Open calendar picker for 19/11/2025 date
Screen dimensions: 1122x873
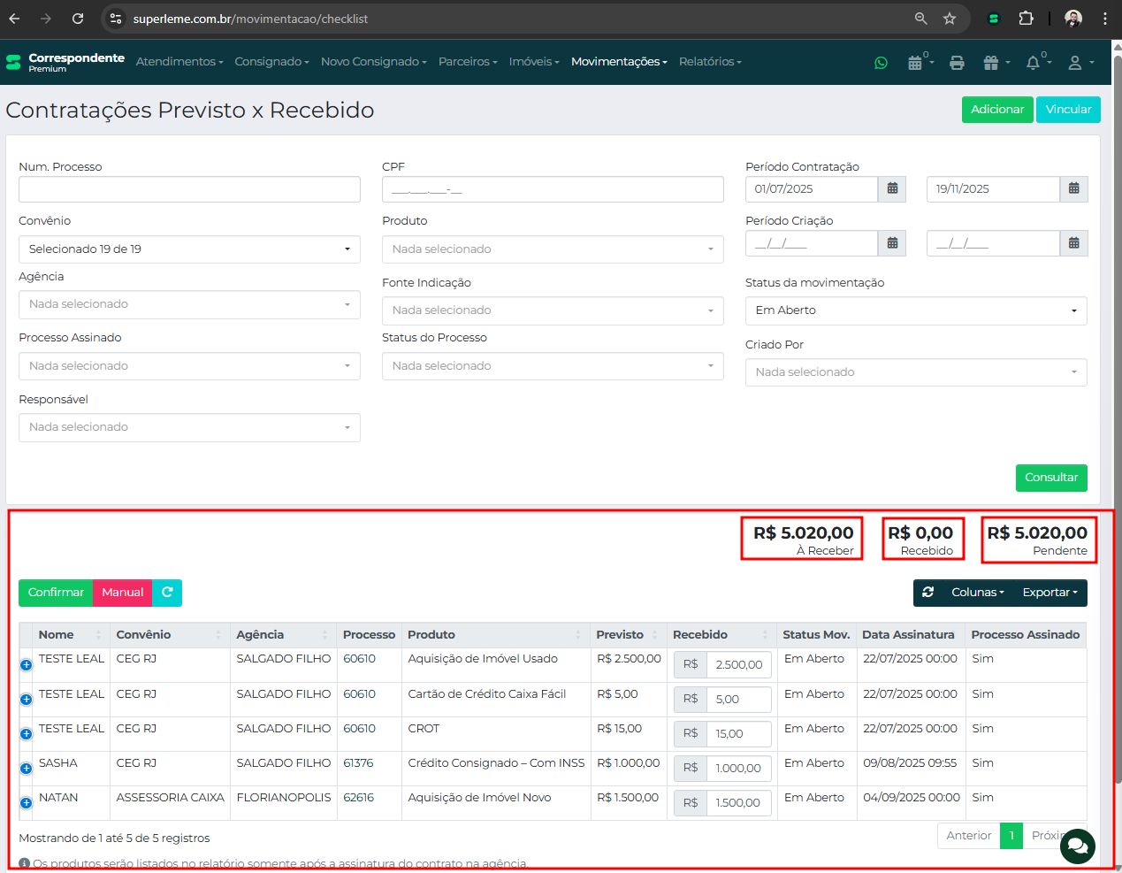tap(1073, 189)
